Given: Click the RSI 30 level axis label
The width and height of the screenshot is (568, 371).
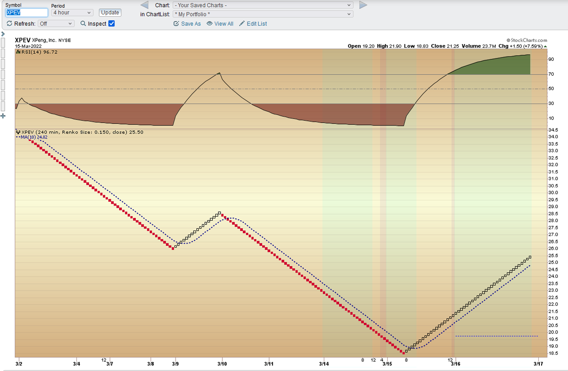Looking at the screenshot, I should [551, 103].
